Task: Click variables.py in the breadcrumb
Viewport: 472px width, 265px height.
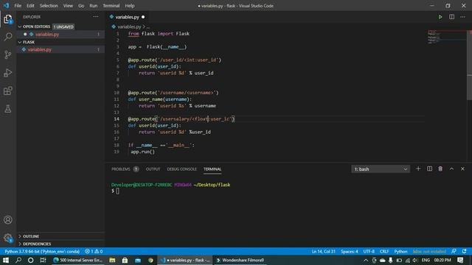Action: pyautogui.click(x=129, y=26)
